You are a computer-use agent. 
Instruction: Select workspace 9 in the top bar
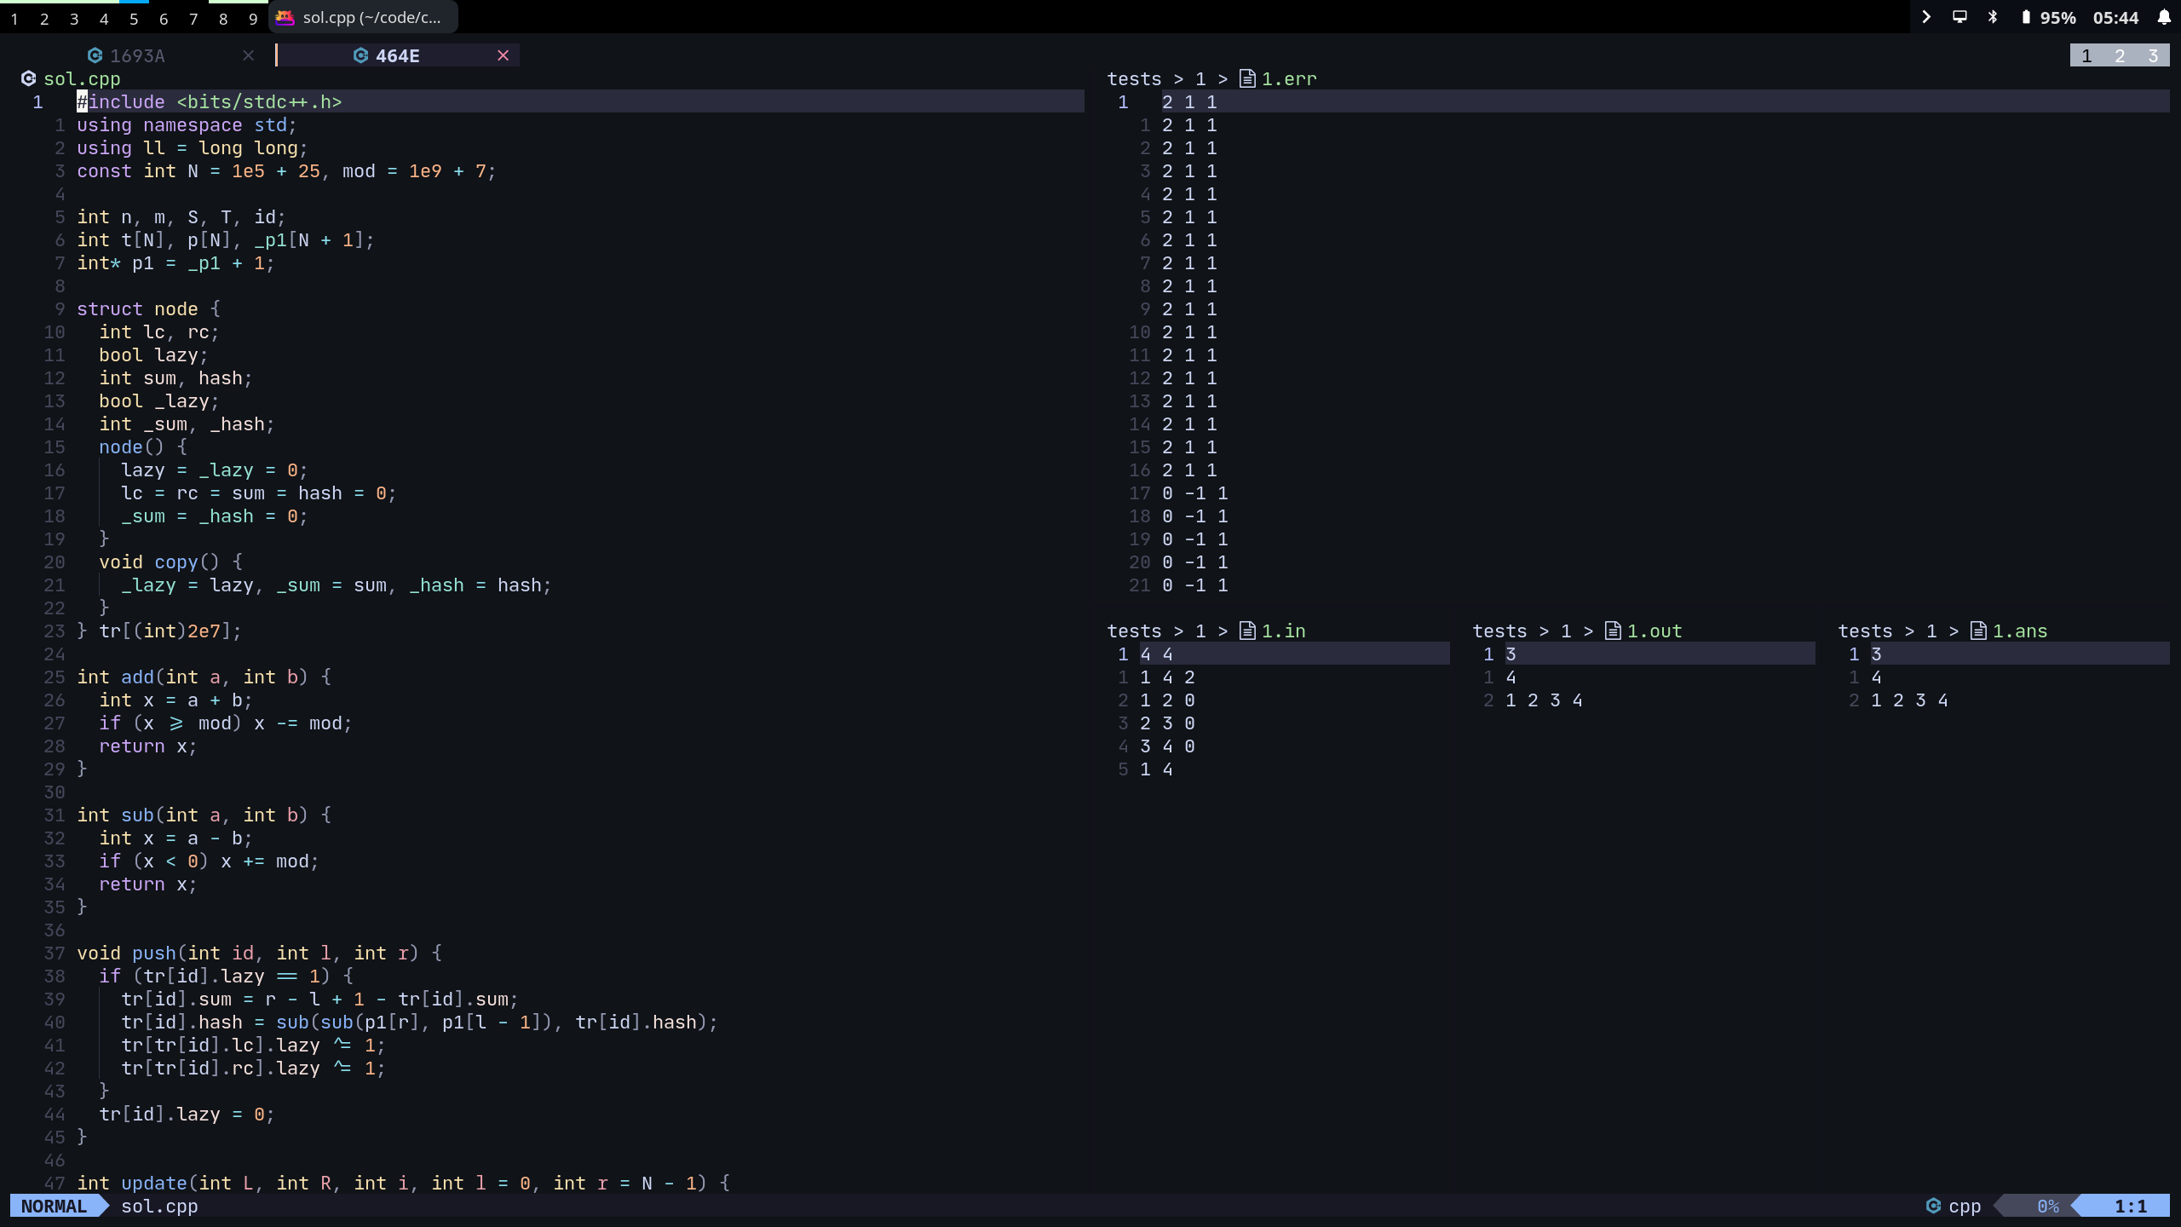(x=253, y=18)
